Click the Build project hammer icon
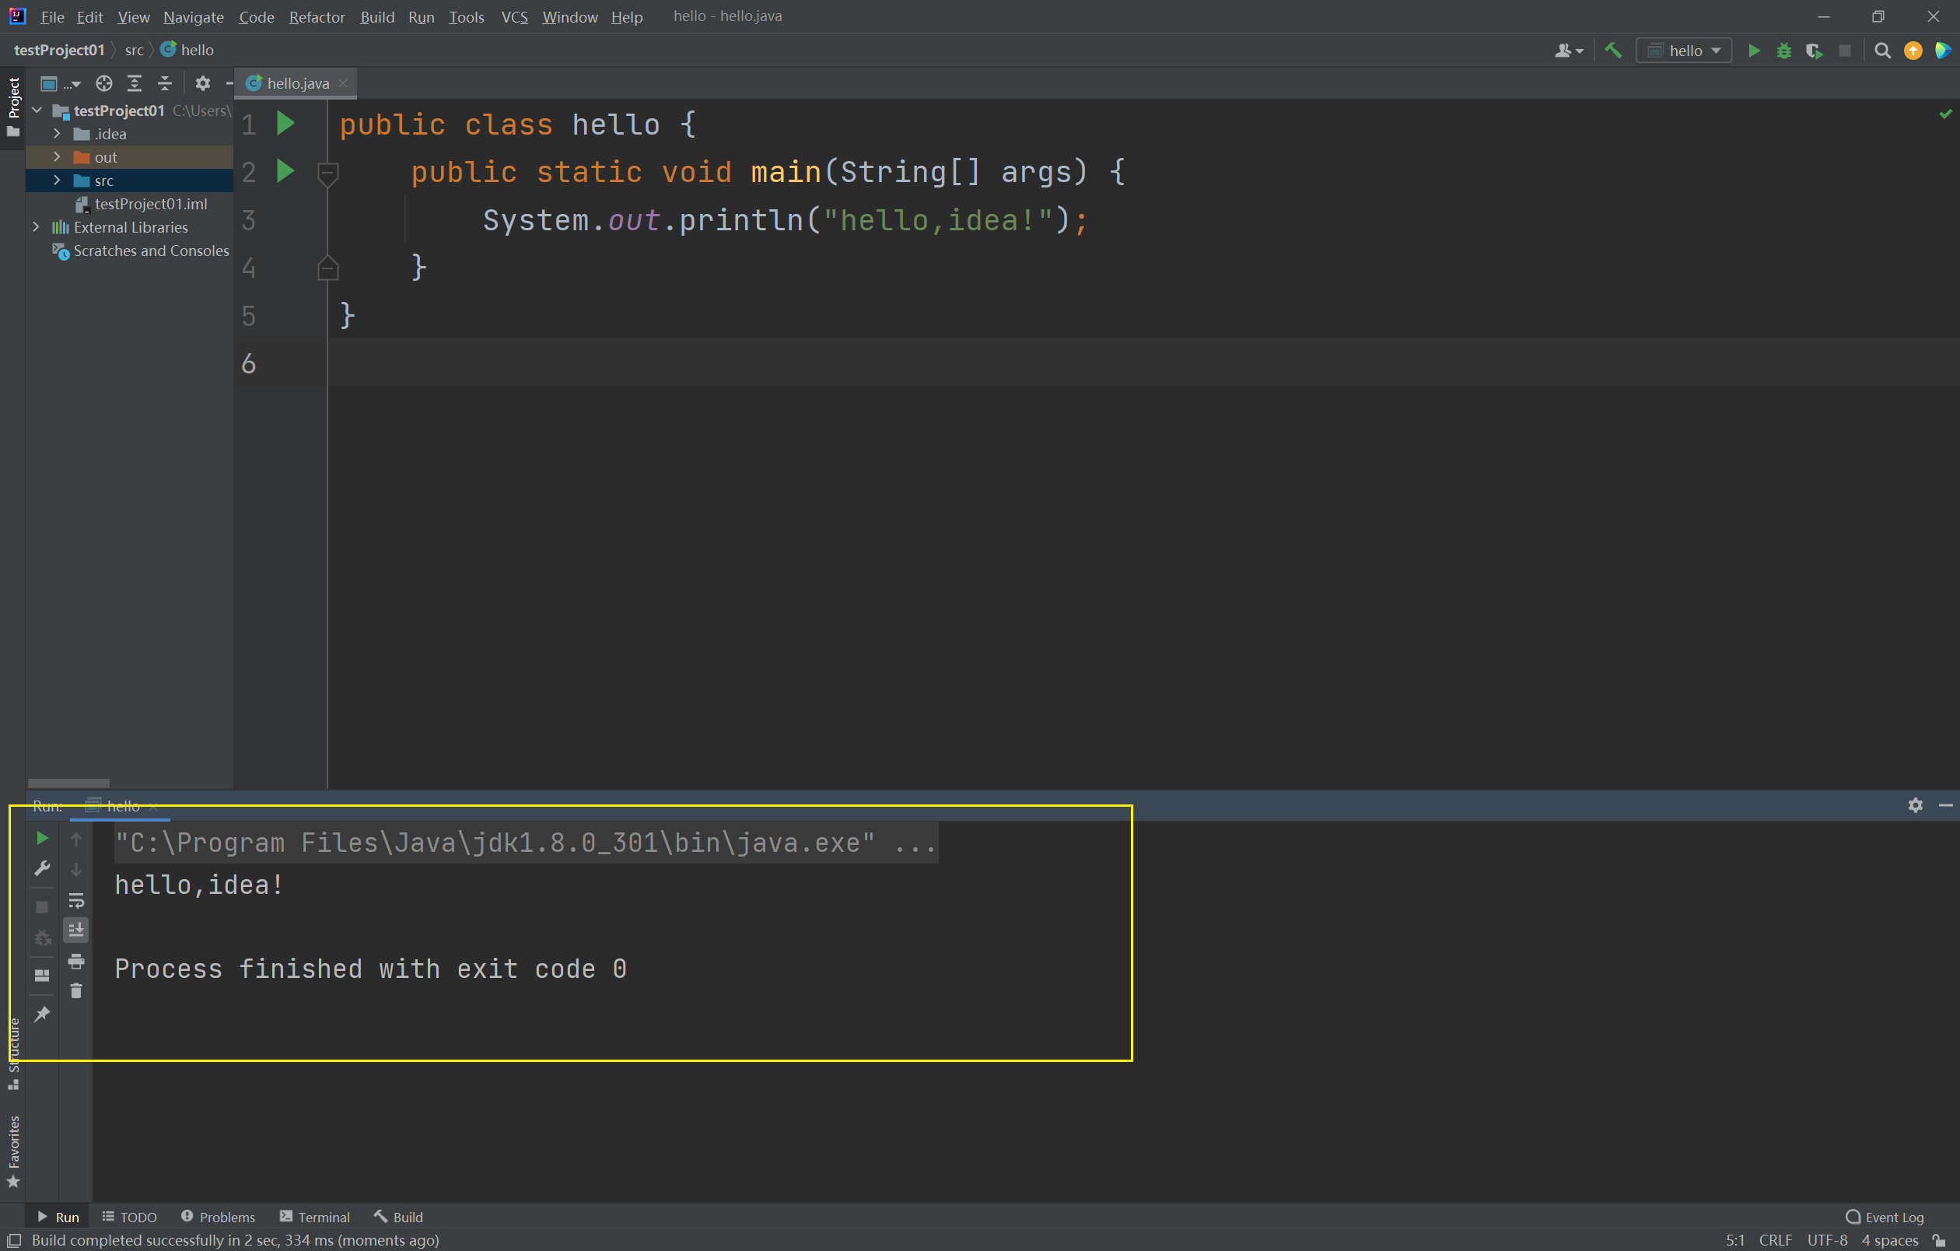 pos(1612,51)
